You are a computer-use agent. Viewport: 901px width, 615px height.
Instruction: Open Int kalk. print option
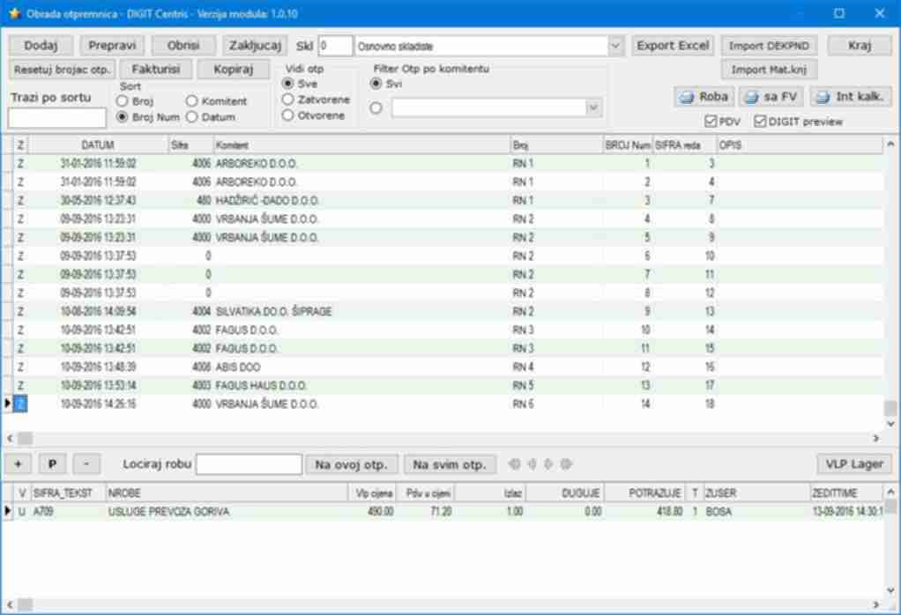(x=850, y=97)
